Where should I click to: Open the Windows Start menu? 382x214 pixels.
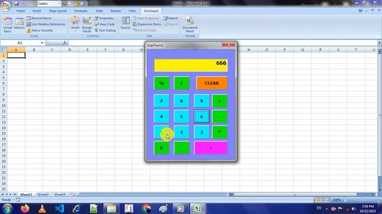click(7, 209)
